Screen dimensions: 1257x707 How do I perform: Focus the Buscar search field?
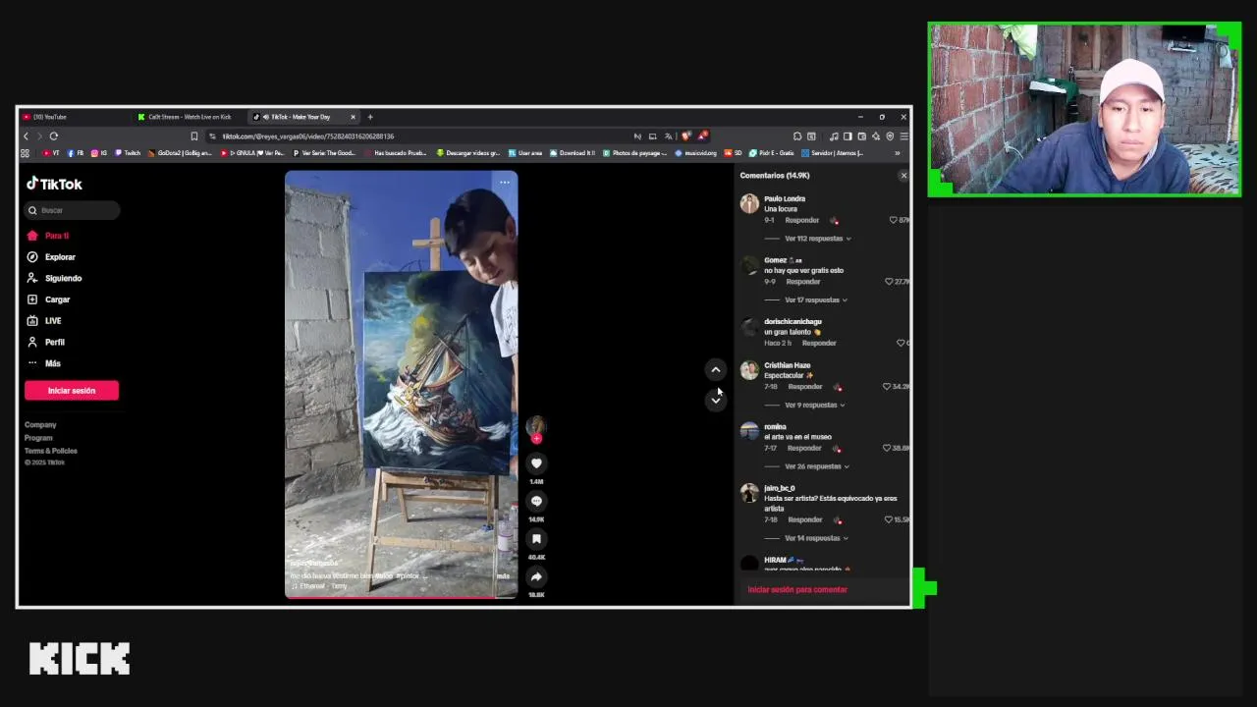[x=74, y=210]
